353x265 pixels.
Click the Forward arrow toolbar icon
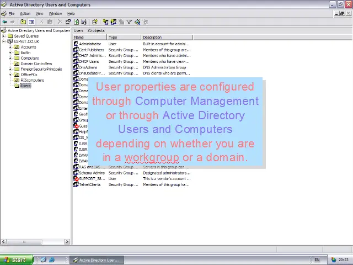tap(12, 22)
